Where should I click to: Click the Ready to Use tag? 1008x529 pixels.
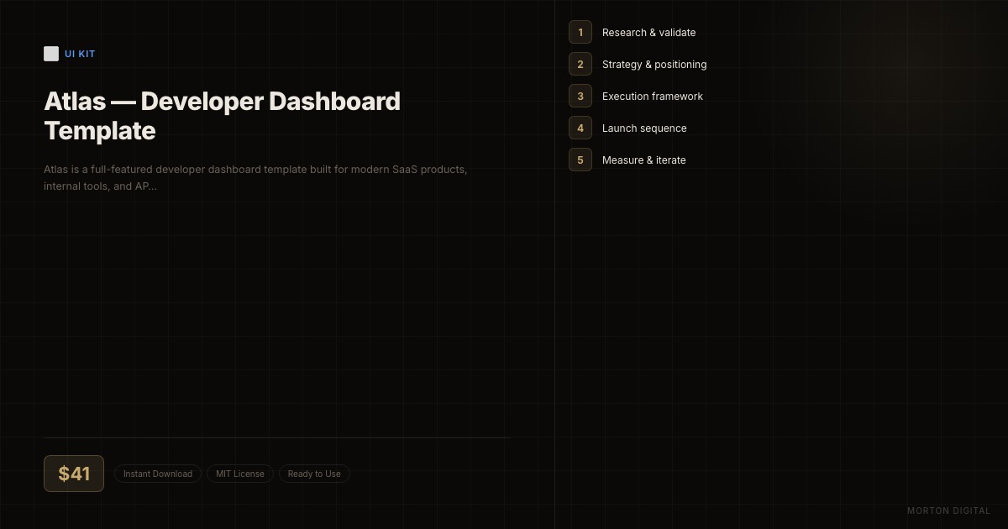pos(314,474)
